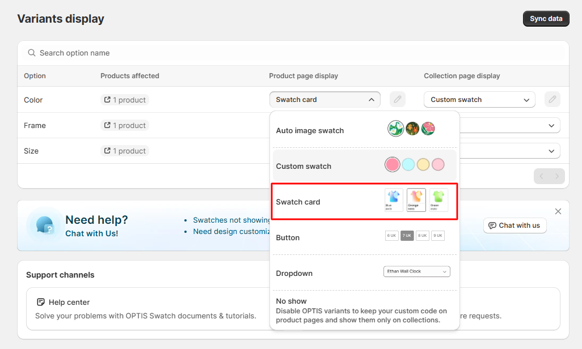
Task: Select the Color option name
Action: (x=33, y=100)
